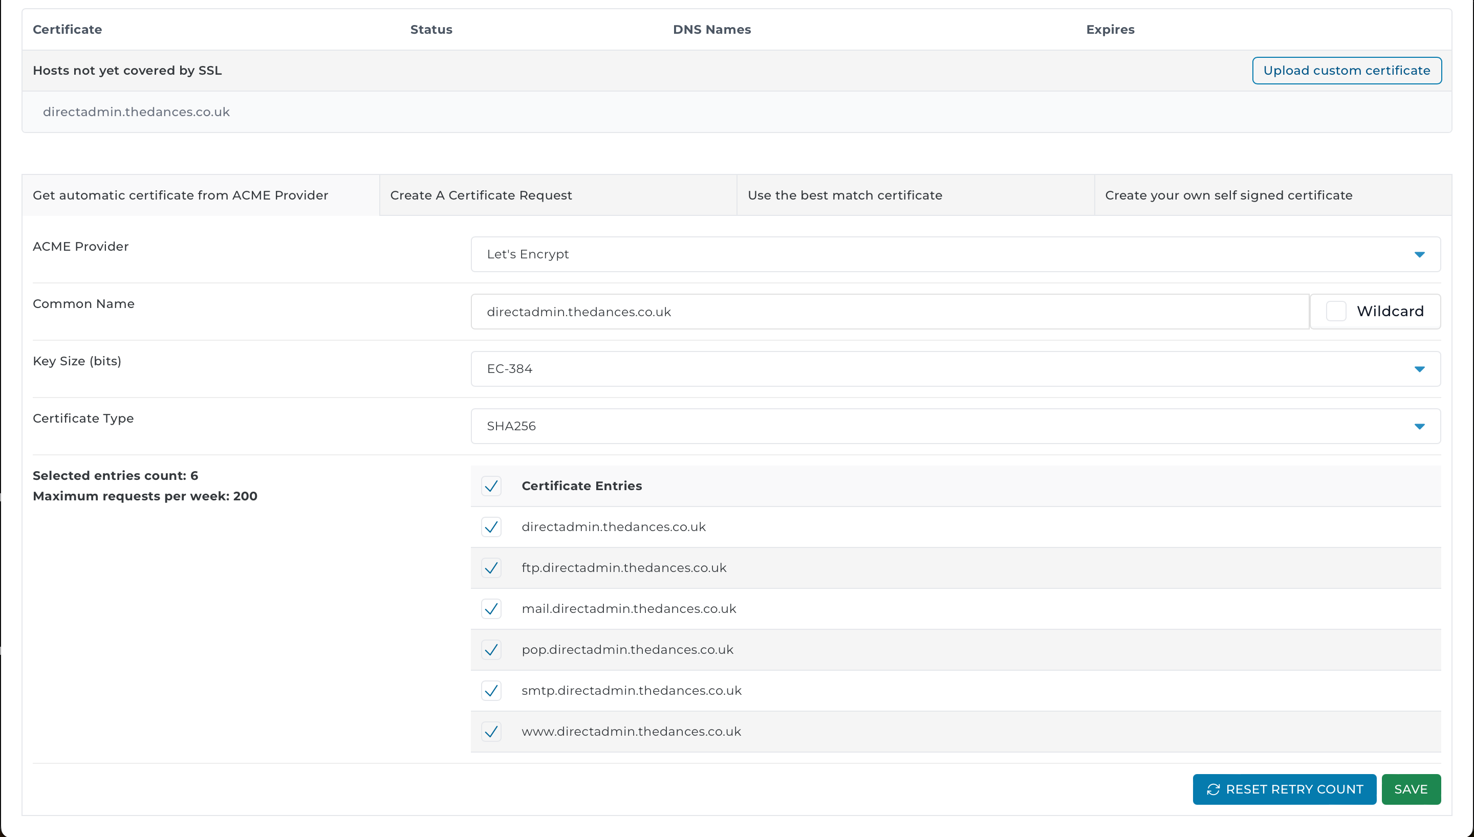This screenshot has width=1474, height=837.
Task: Click the Reset Retry Count button
Action: click(x=1284, y=789)
